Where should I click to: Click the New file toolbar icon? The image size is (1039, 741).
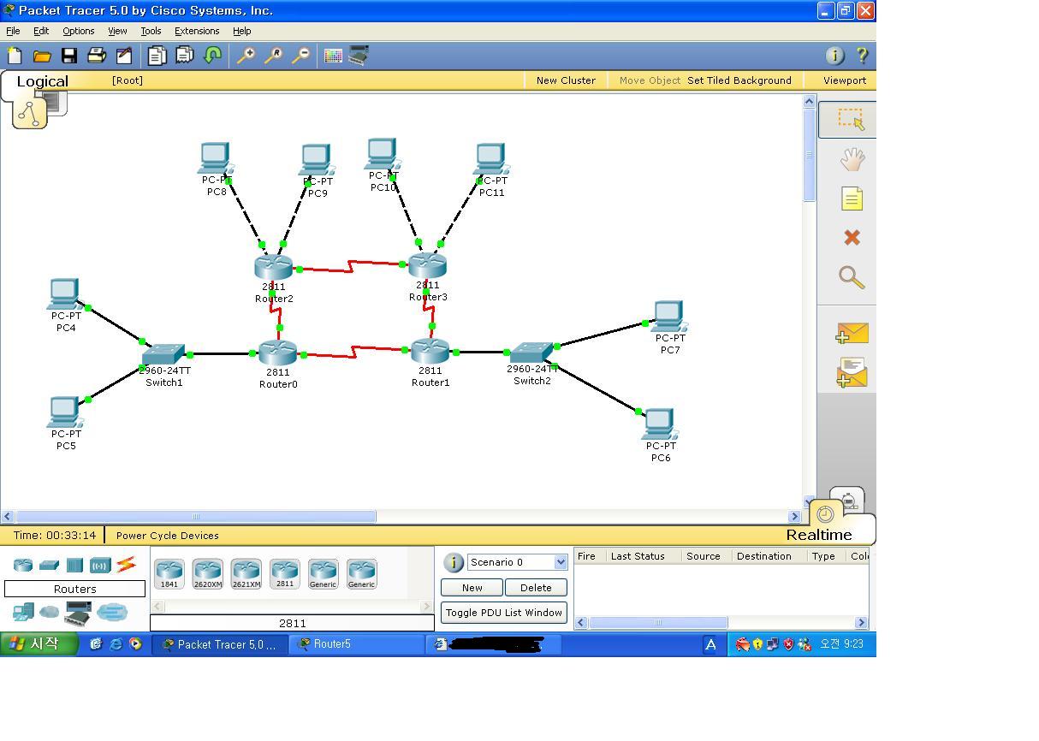coord(15,56)
